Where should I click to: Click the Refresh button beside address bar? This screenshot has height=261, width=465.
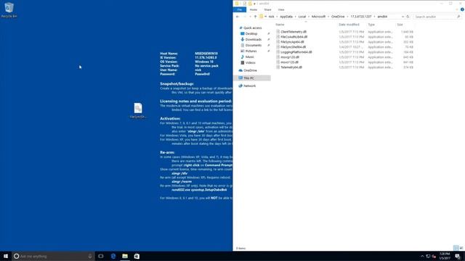408,17
